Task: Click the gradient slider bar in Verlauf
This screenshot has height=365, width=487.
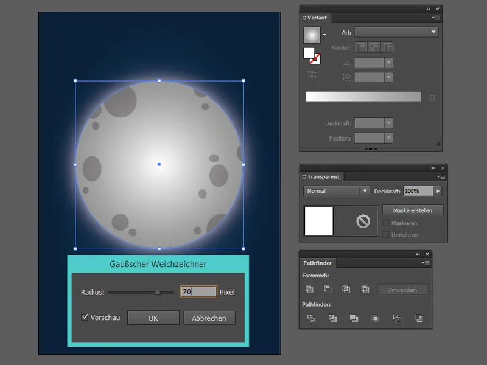Action: [363, 96]
